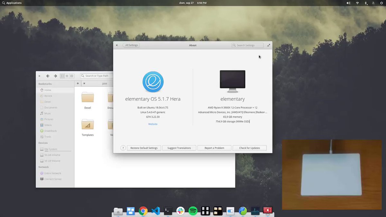
Task: Select Documents in Files sidebar
Action: (x=55, y=107)
